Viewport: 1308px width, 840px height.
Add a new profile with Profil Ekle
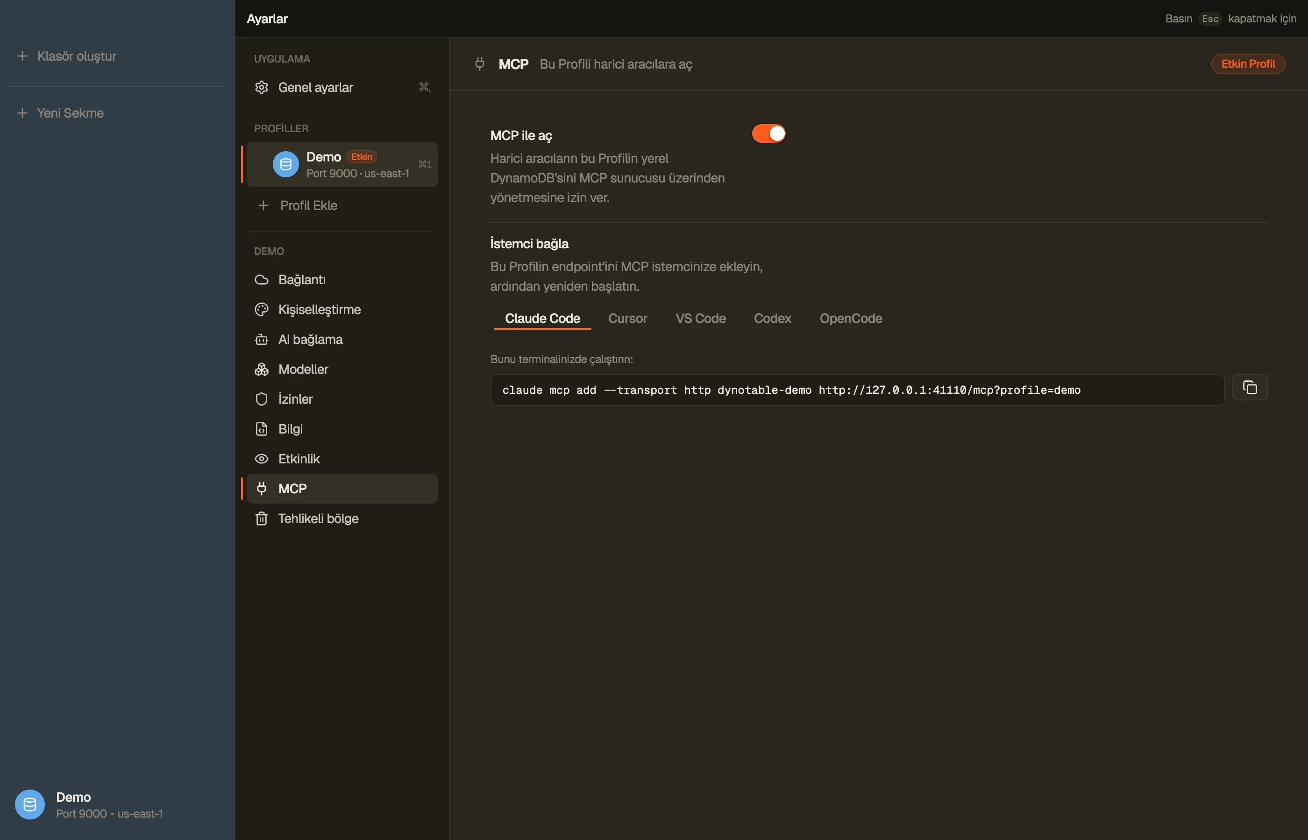tap(342, 206)
